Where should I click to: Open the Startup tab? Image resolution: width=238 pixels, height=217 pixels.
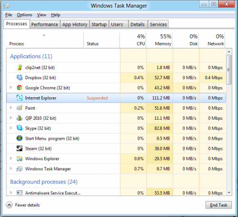point(99,24)
